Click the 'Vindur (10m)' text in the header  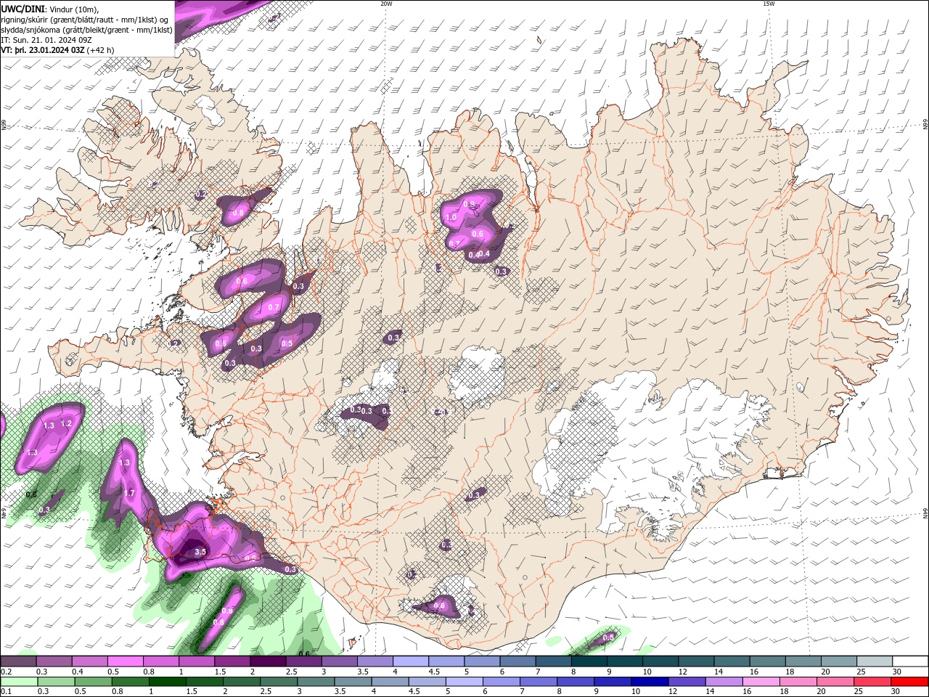pyautogui.click(x=75, y=9)
